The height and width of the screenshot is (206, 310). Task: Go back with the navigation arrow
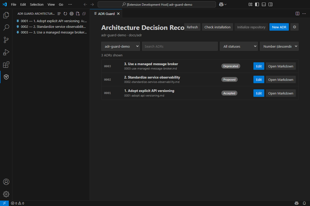tap(86, 4)
